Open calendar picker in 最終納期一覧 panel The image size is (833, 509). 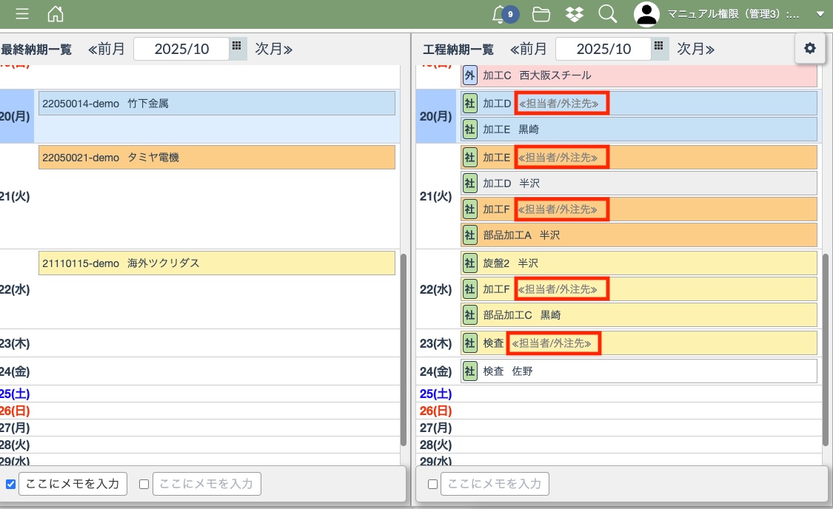pos(237,46)
